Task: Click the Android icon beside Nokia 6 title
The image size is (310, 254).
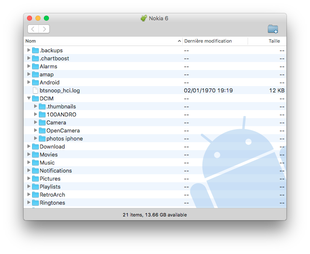Action: [144, 18]
